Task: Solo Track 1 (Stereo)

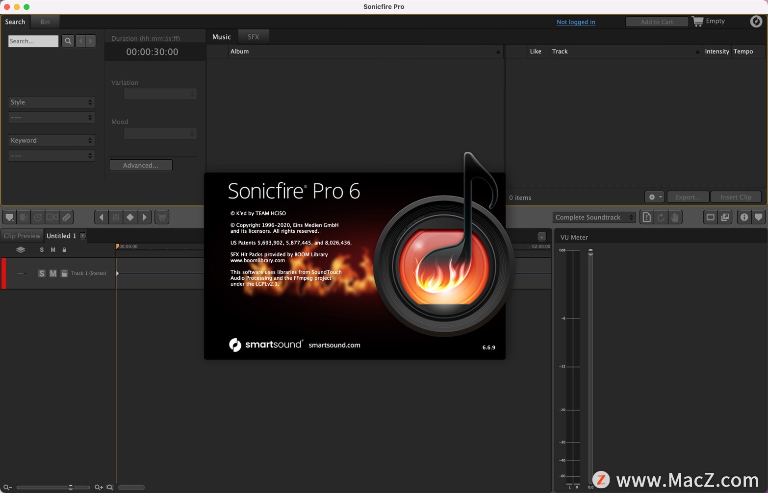Action: (x=42, y=273)
